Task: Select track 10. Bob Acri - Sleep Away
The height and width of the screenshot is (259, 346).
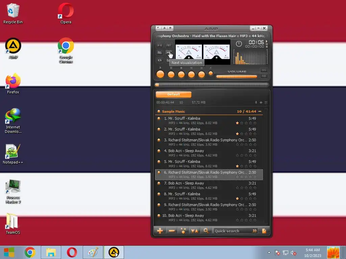Action: (x=209, y=218)
